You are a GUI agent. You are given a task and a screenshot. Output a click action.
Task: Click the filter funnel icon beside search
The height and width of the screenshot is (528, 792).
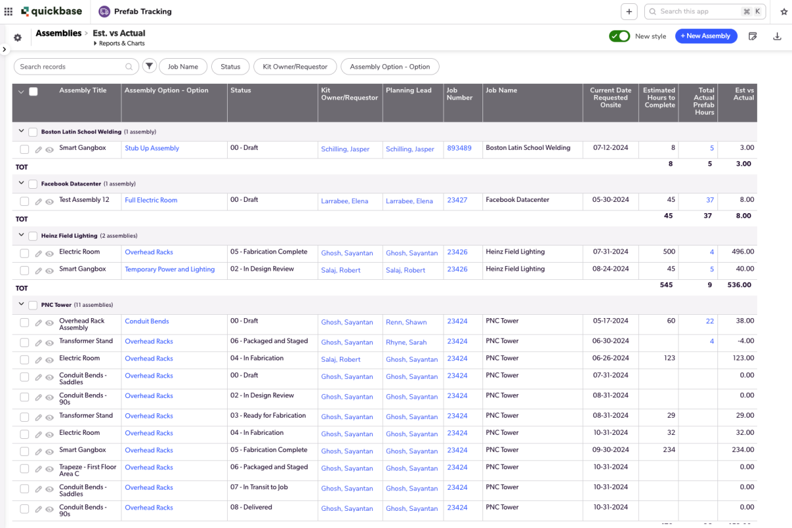[x=149, y=66]
